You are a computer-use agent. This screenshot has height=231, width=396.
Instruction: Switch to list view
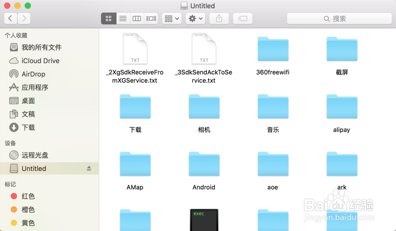click(123, 19)
